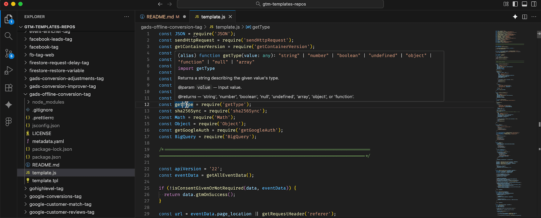Viewport: 541px width, 218px height.
Task: Open the Extensions view
Action: tap(9, 88)
